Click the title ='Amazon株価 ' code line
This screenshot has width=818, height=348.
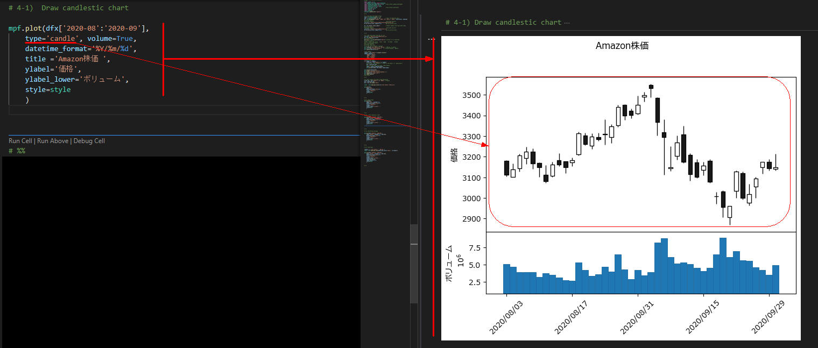(67, 59)
